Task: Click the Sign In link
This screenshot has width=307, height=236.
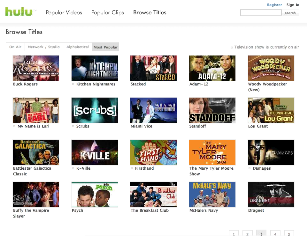Action: (293, 5)
